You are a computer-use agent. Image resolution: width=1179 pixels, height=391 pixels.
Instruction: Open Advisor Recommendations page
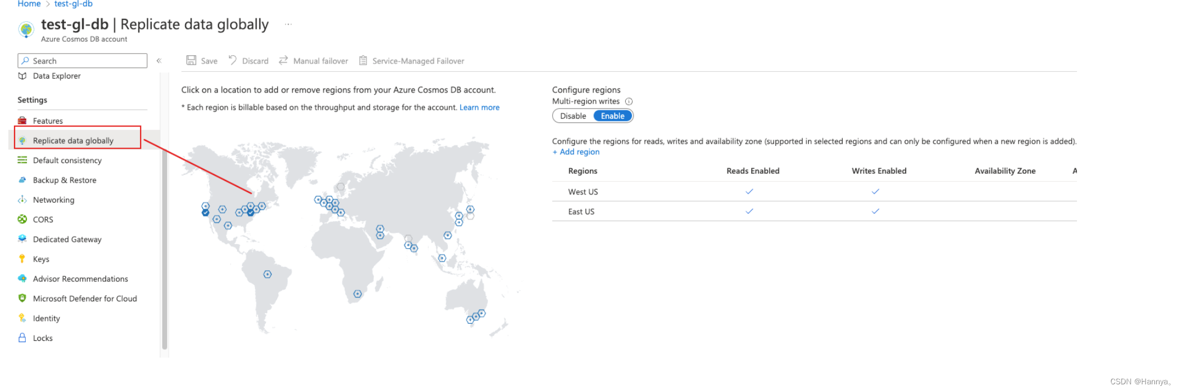pos(80,279)
